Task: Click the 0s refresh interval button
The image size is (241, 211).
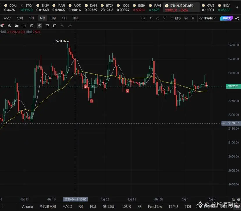Action: coord(143,18)
